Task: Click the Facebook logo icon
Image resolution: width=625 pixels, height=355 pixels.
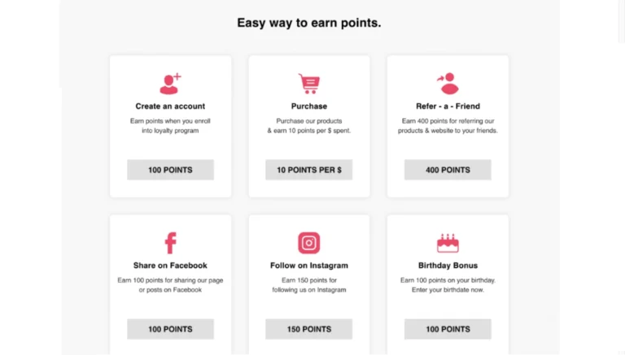Action: (x=170, y=243)
